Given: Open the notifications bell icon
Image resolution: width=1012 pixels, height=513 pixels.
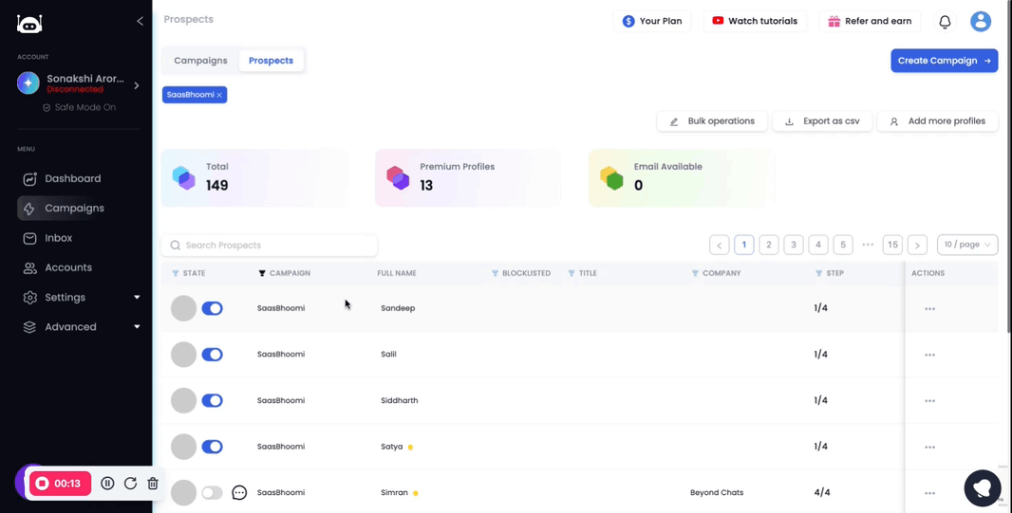Looking at the screenshot, I should coord(945,21).
